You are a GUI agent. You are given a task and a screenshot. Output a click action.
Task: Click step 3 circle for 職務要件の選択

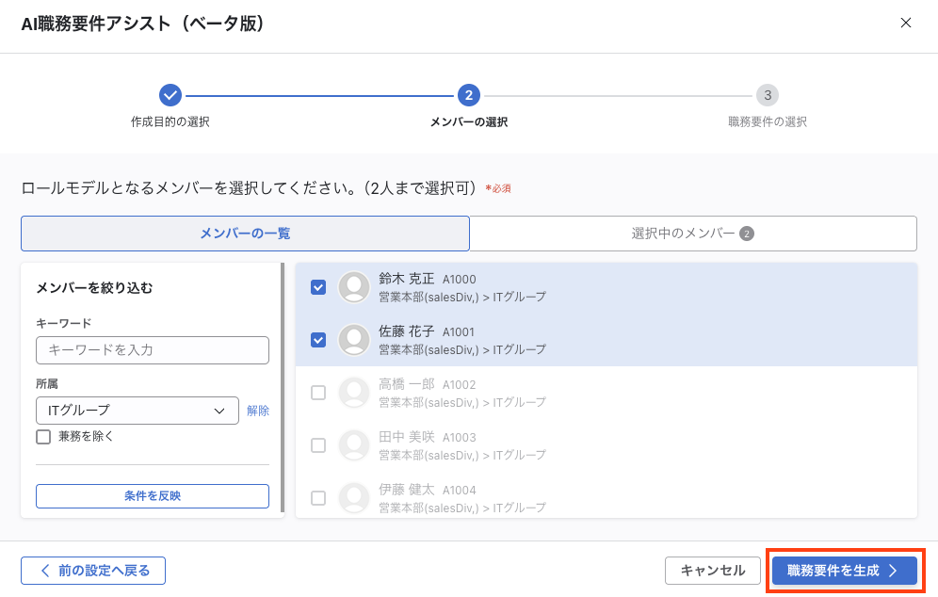click(x=768, y=95)
